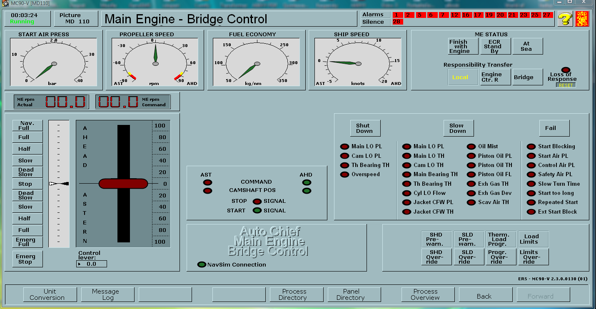Set telegraph to Dead Slow ahead
The image size is (596, 309).
pyautogui.click(x=27, y=172)
